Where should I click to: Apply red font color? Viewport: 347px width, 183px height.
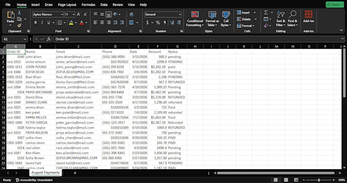click(x=82, y=22)
